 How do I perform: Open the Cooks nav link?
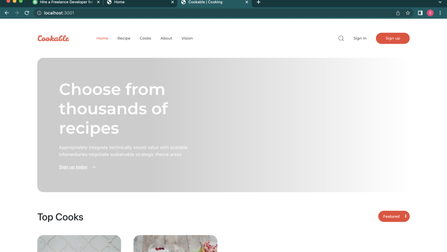146,38
